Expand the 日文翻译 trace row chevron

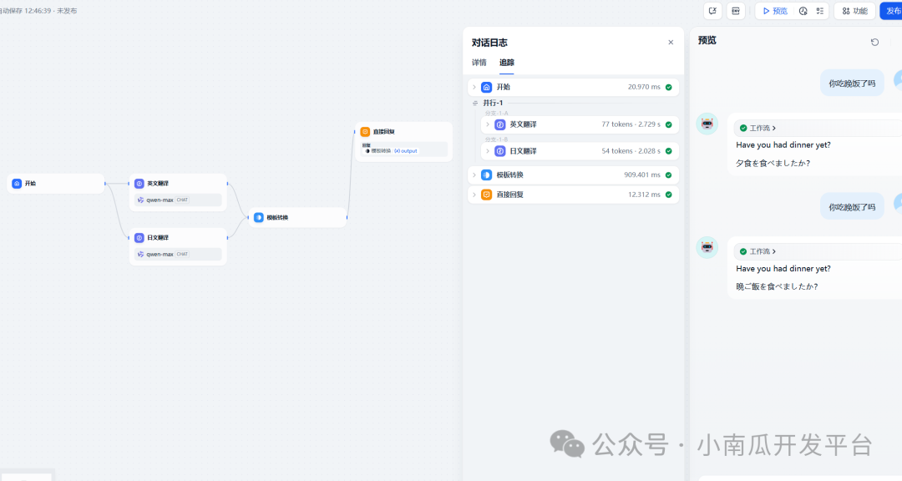[x=488, y=151]
